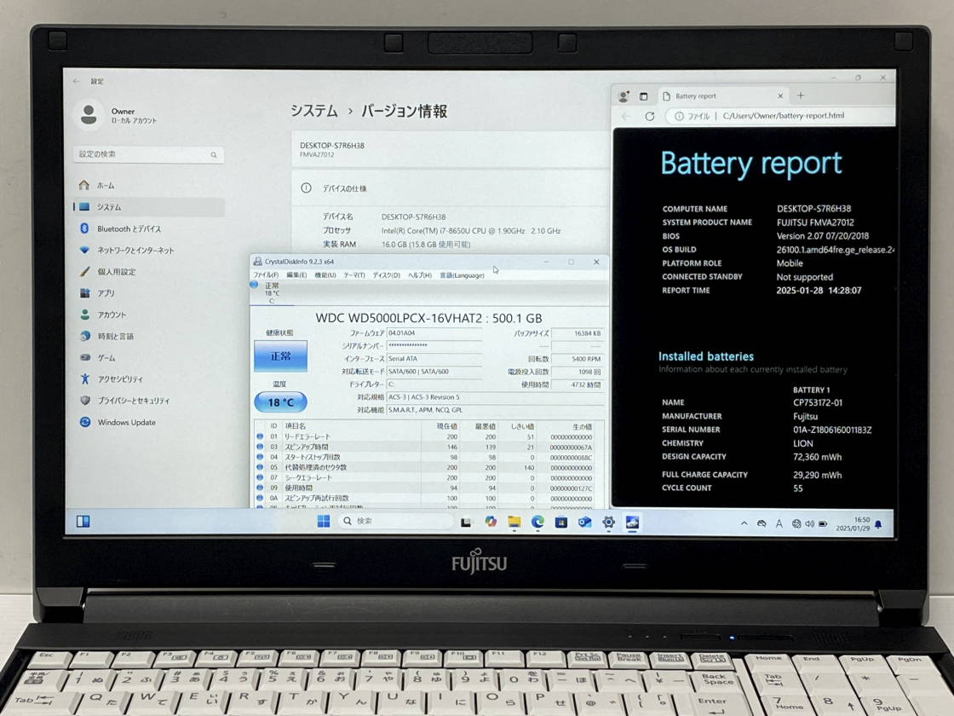Open Microsoft Store from the taskbar
This screenshot has height=716, width=954.
click(561, 521)
